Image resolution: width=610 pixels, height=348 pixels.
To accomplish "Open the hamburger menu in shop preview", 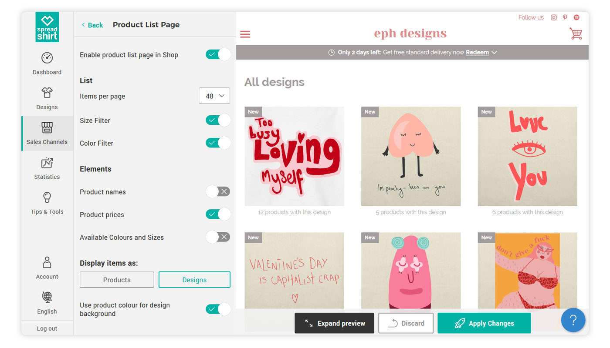I will pyautogui.click(x=245, y=34).
